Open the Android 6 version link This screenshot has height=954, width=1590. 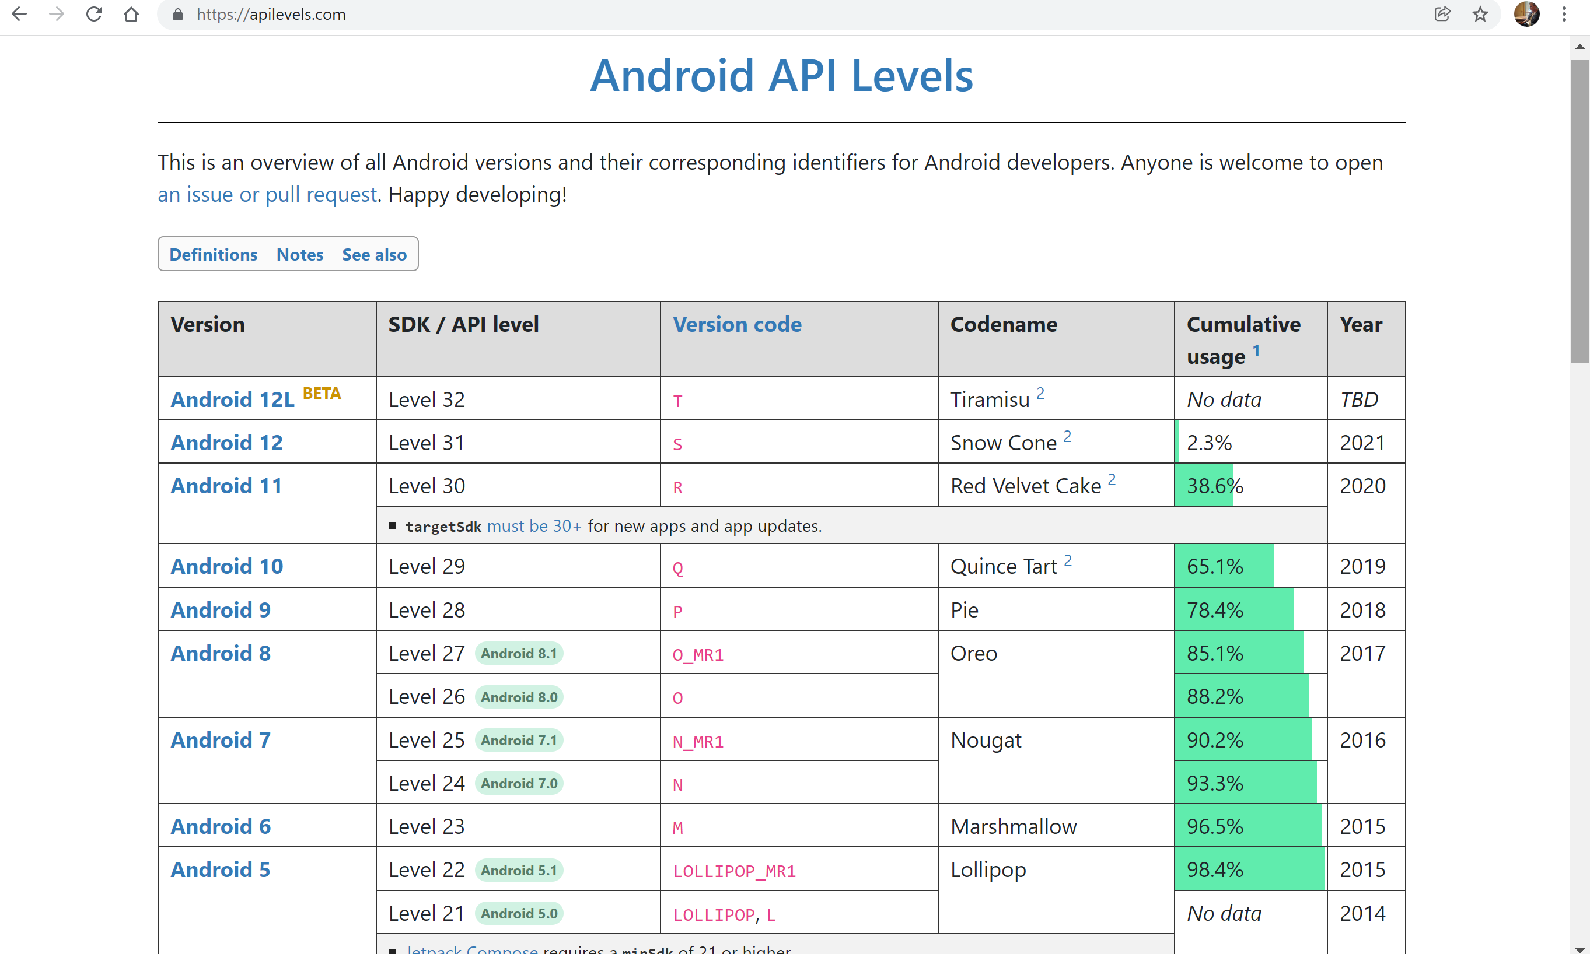[220, 826]
